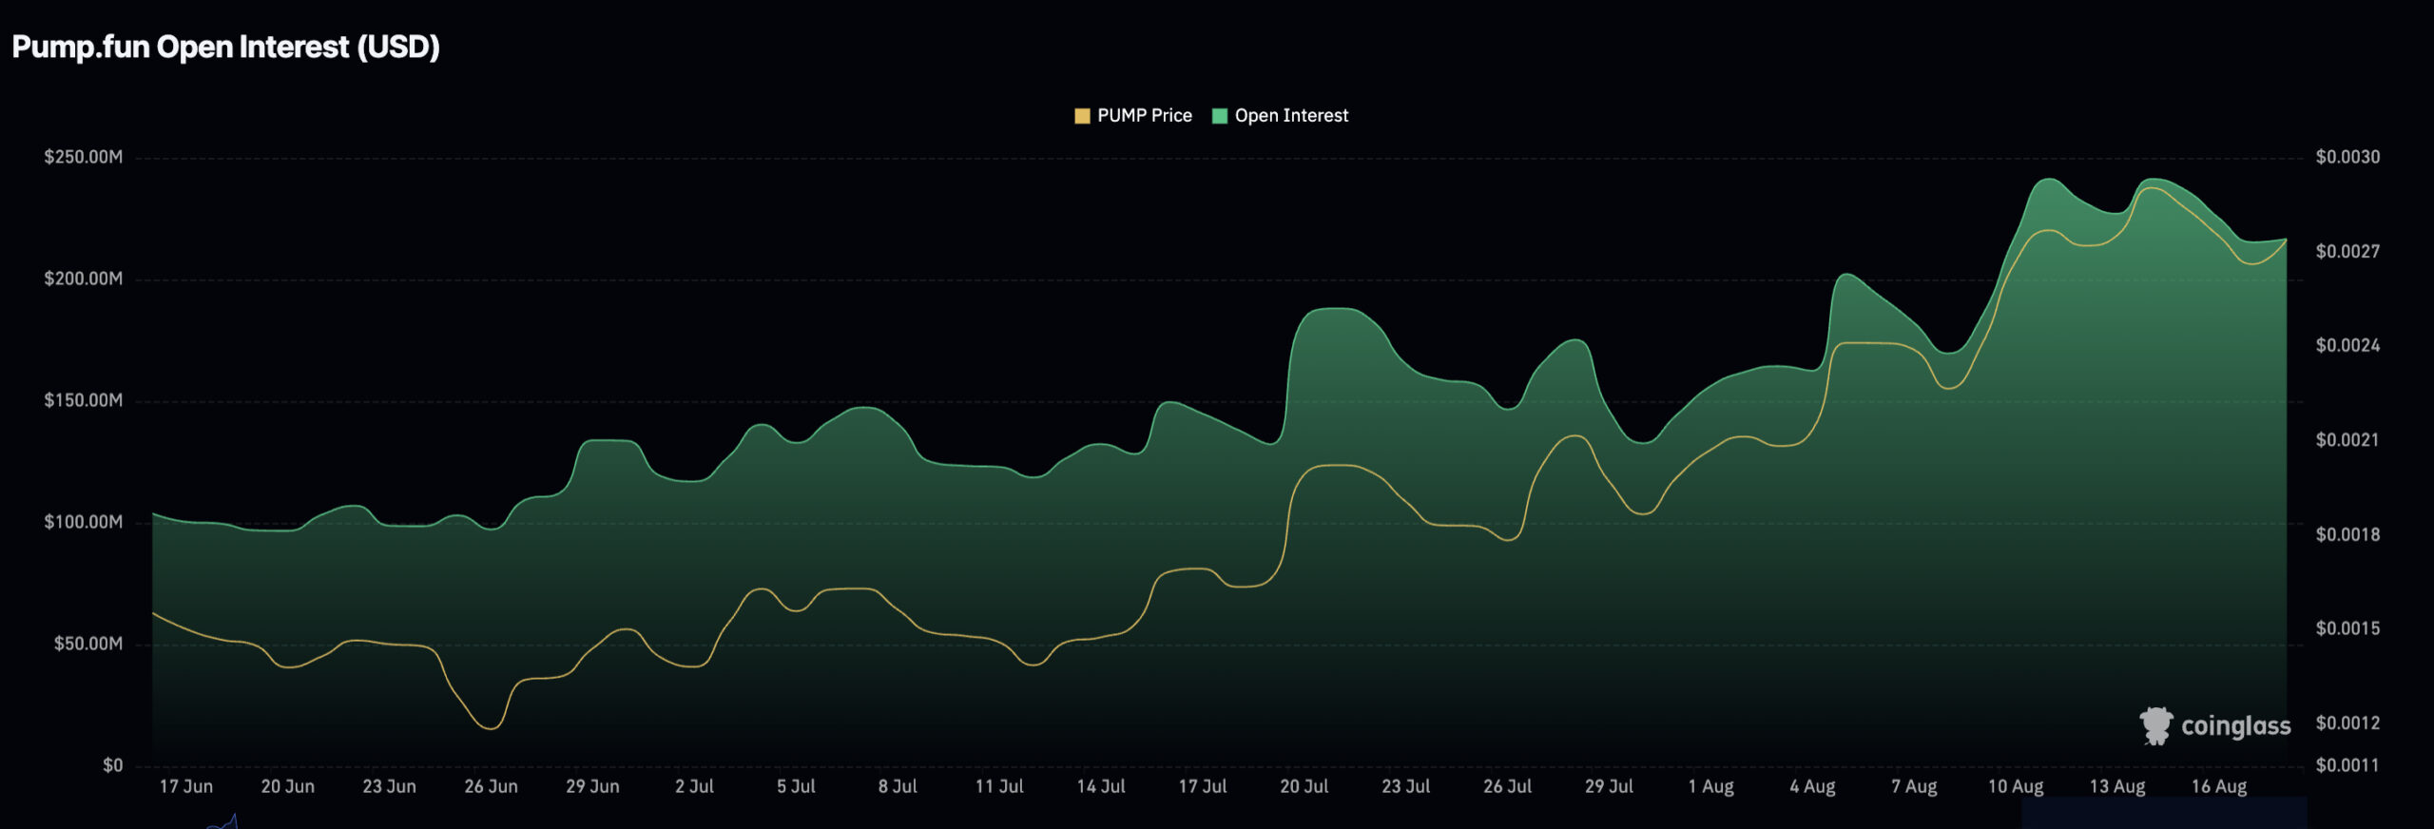Click the 26 Jun date label

point(492,786)
